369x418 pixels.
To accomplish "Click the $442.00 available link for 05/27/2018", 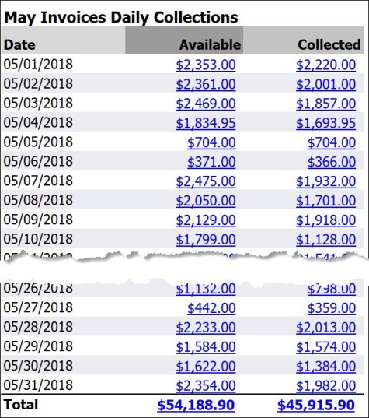I will (211, 308).
